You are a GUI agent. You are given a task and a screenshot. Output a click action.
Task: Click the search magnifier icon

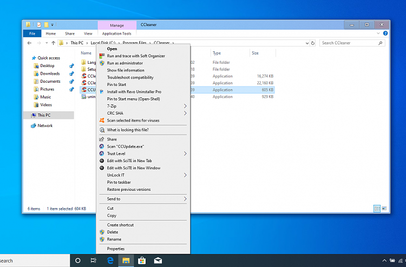pos(380,43)
